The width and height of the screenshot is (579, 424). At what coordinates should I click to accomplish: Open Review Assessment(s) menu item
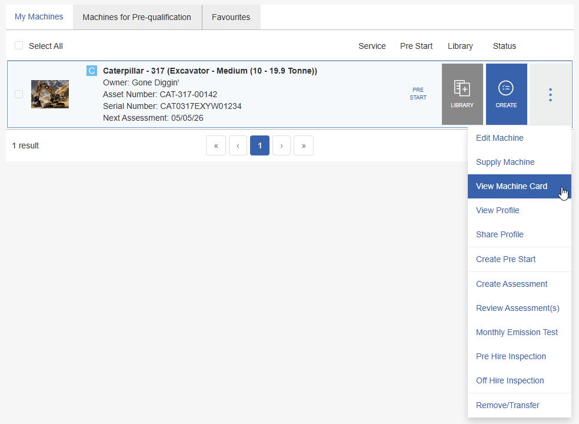click(519, 308)
